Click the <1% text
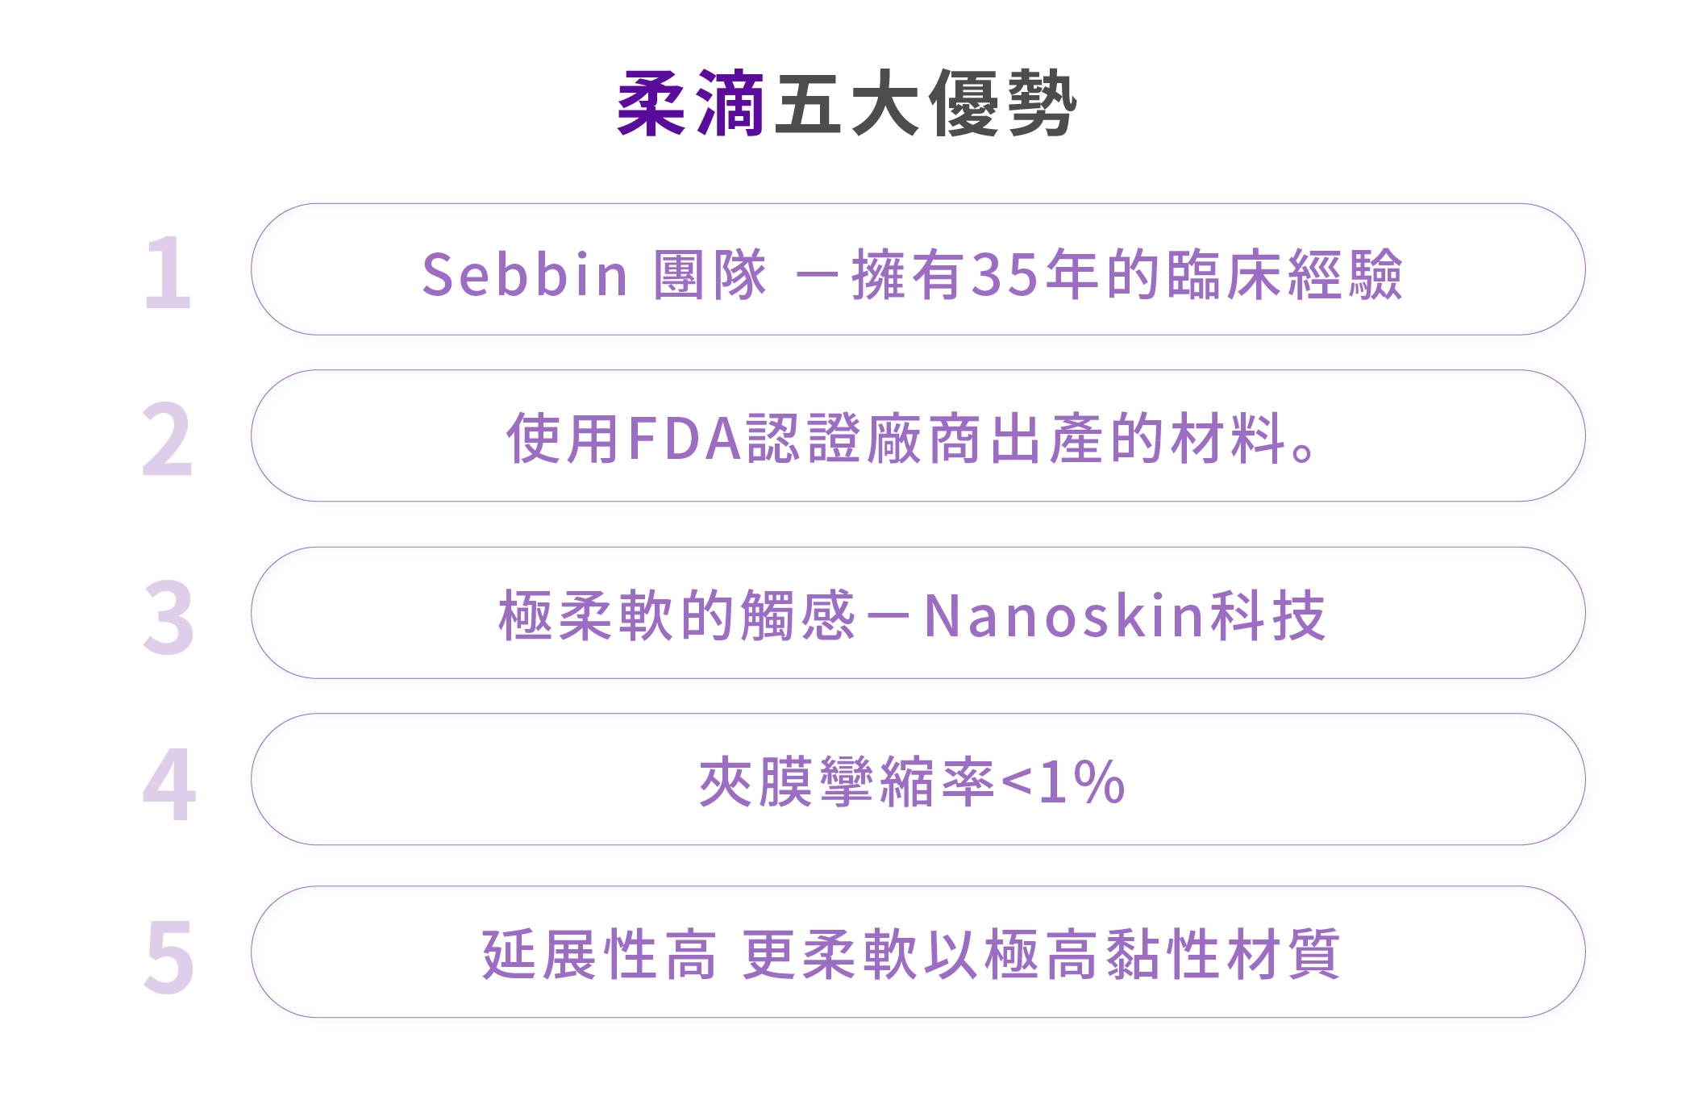 tap(1062, 782)
